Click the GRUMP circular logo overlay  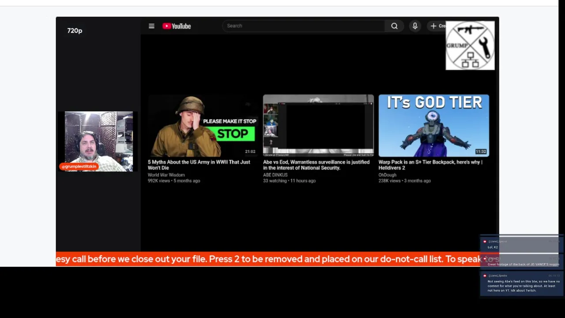click(x=470, y=45)
